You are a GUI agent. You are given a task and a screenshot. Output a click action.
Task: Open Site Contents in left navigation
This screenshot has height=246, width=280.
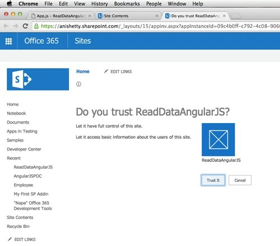pyautogui.click(x=20, y=217)
